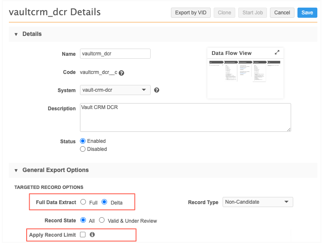Viewport: 322px width, 243px height.
Task: Save the export configuration
Action: click(307, 13)
